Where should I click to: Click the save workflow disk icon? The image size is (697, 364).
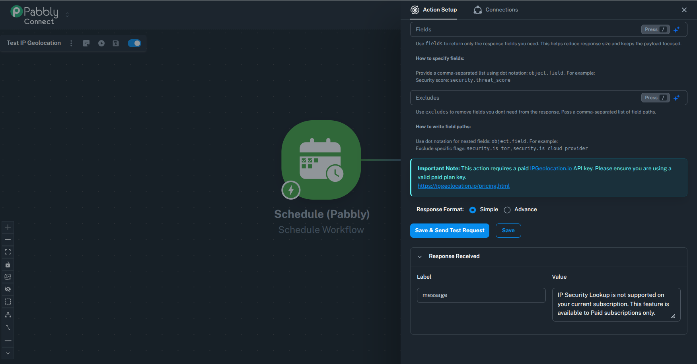(116, 43)
